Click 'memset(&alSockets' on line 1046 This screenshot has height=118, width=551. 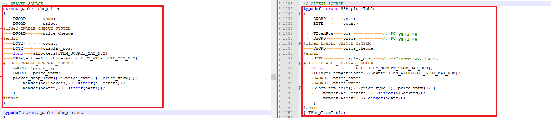coord(374,93)
